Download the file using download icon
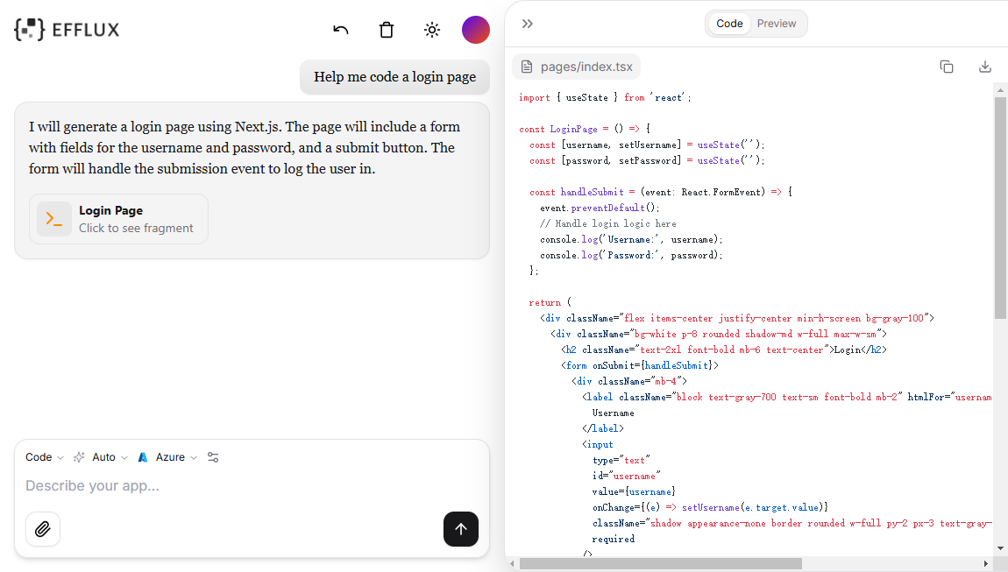The height and width of the screenshot is (572, 1008). click(x=985, y=67)
